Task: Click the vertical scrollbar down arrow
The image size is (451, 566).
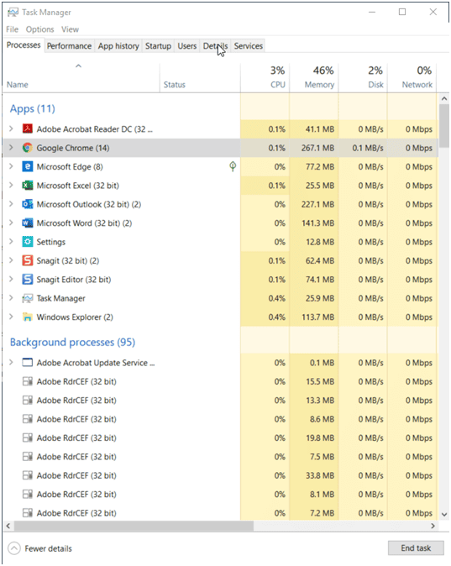Action: (444, 514)
